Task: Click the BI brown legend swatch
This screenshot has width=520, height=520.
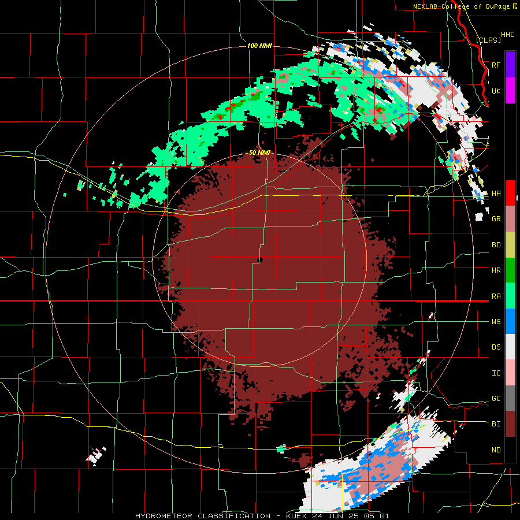Action: coord(510,424)
